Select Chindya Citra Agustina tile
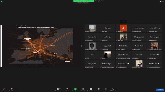Screen dimensions: 165x92 point(155,64)
